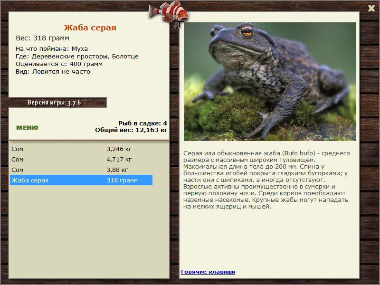Click the gray toad photo
Image resolution: width=380 pixels, height=285 pixels.
pos(270,82)
